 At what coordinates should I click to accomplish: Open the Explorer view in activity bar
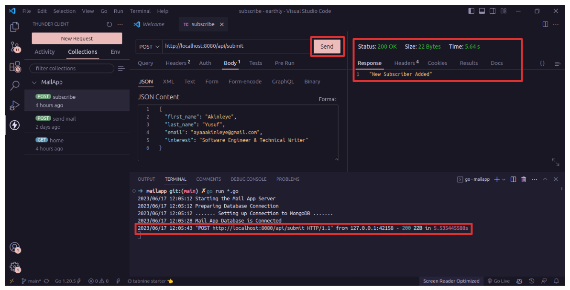pos(14,27)
